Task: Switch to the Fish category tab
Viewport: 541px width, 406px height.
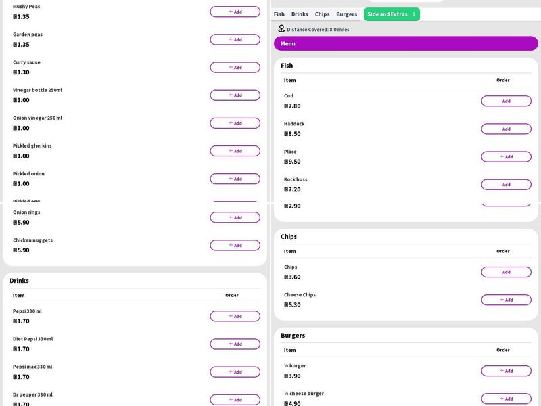Action: pos(279,14)
